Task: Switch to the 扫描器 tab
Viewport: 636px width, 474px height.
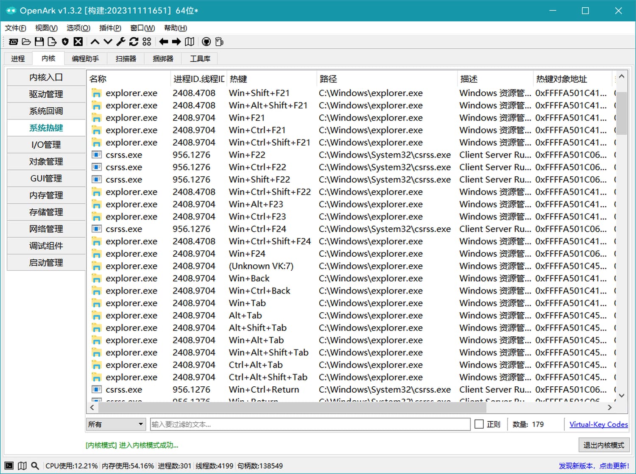Action: point(126,58)
